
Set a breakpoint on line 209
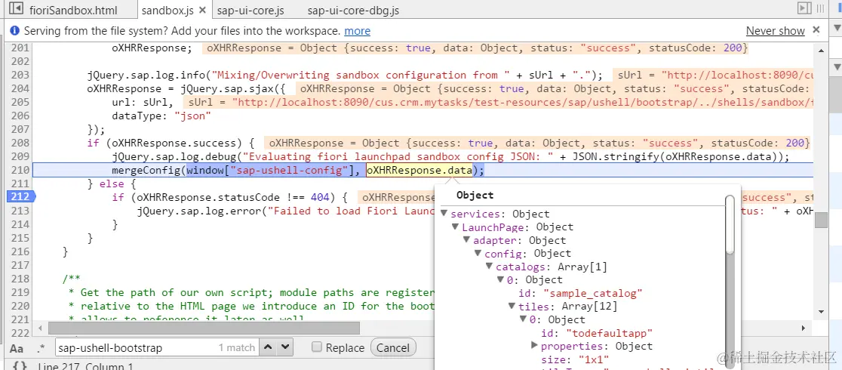point(20,157)
